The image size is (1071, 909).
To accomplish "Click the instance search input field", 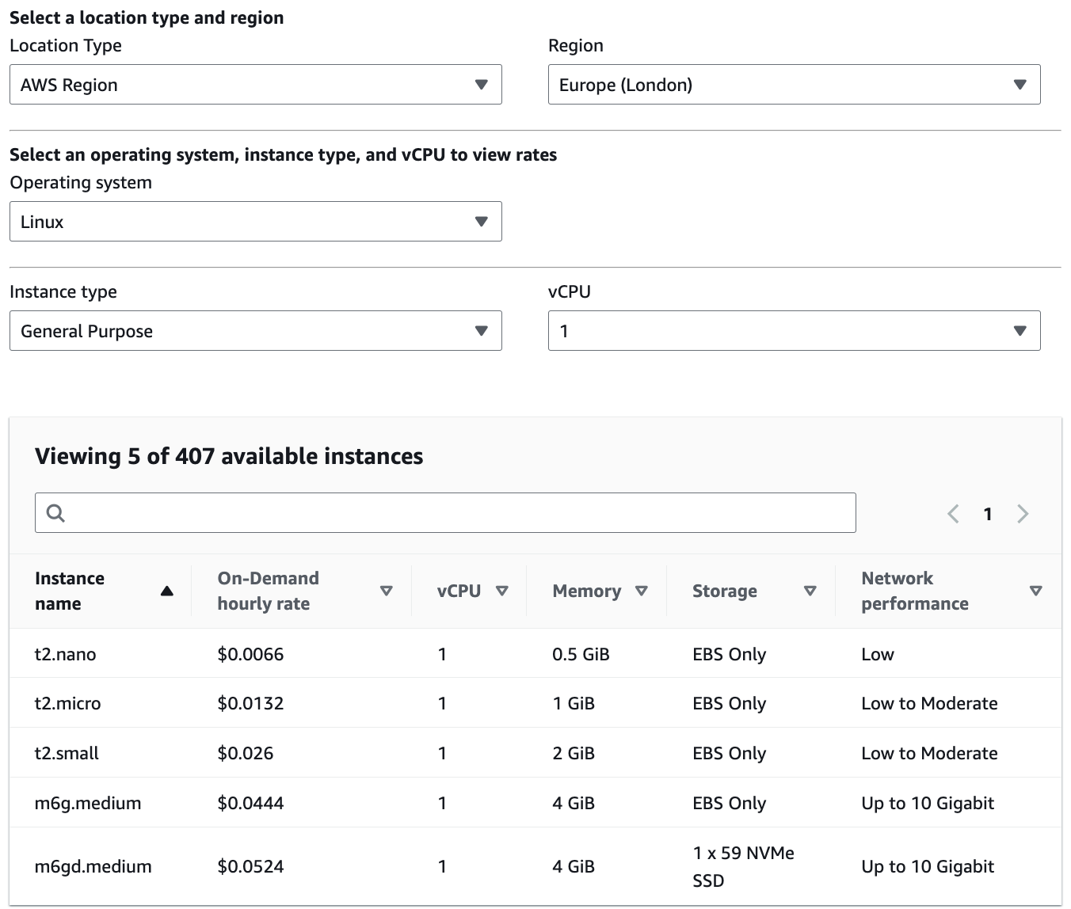I will pyautogui.click(x=445, y=512).
